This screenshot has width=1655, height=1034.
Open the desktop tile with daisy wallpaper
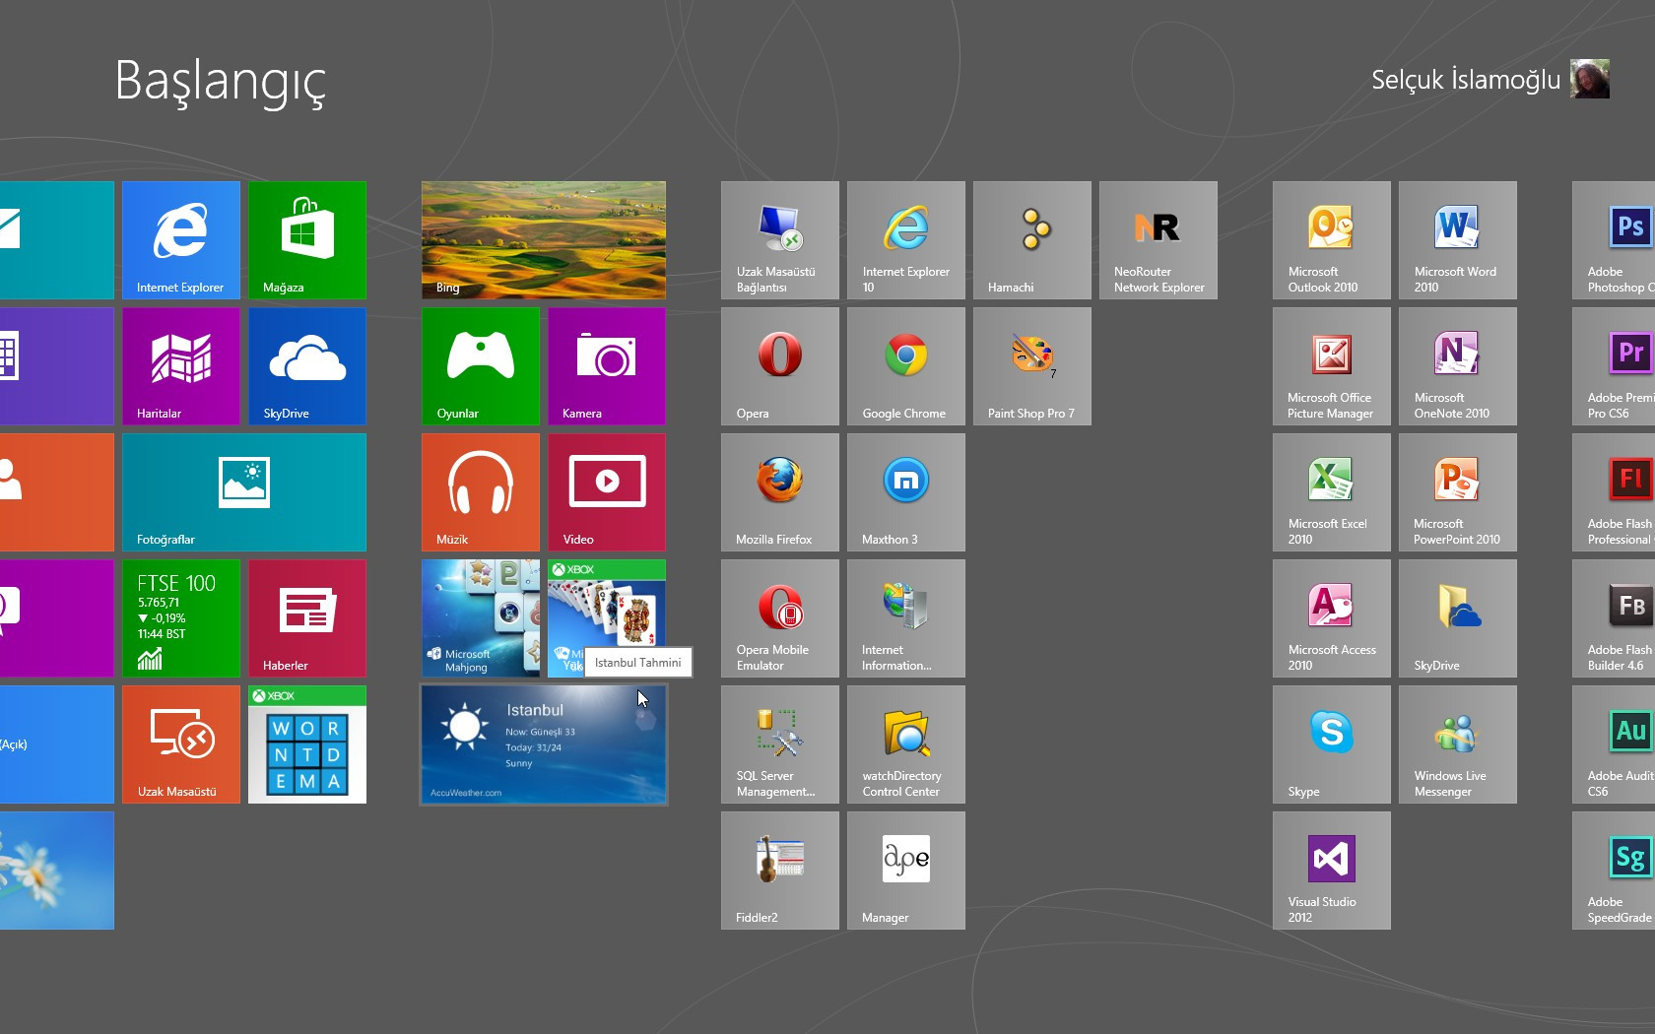(57, 871)
